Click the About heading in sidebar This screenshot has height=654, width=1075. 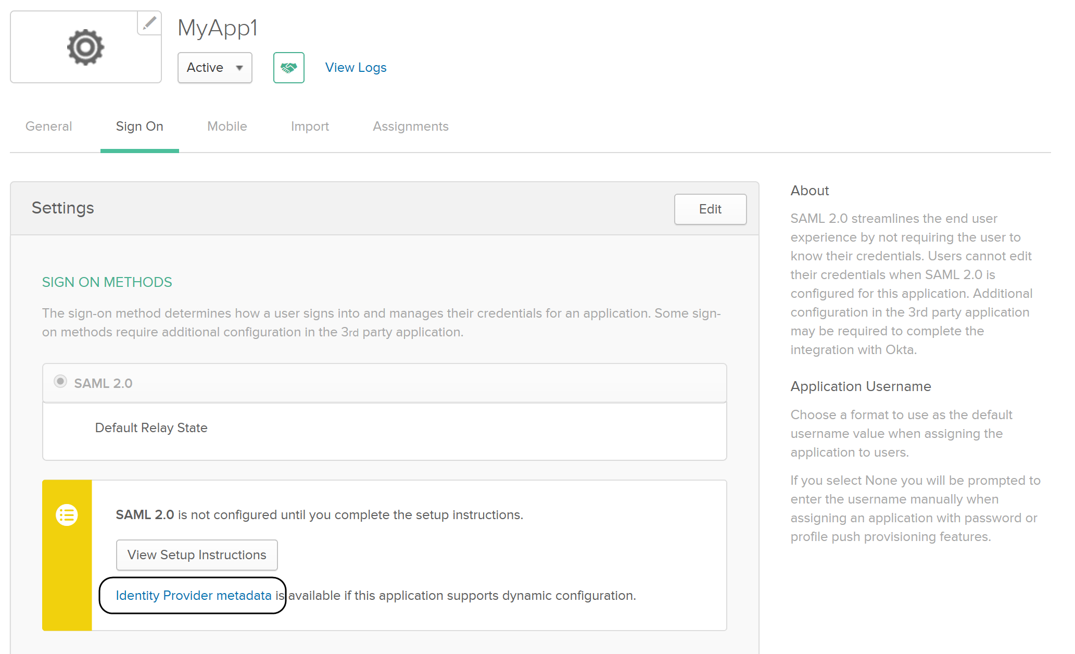coord(810,191)
